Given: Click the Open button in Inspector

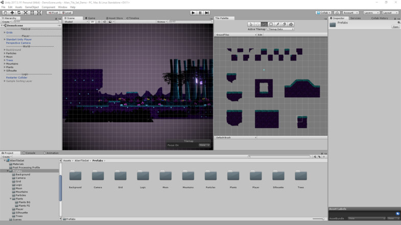Looking at the screenshot, I should 395,27.
